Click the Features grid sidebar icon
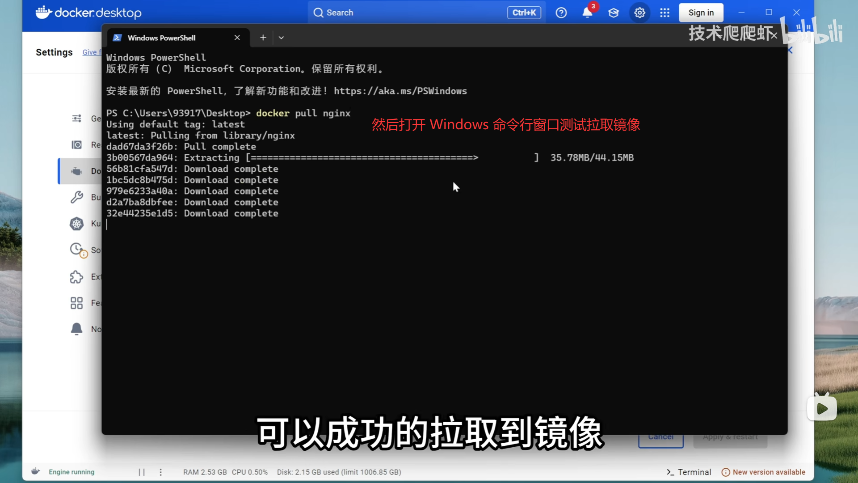Image resolution: width=858 pixels, height=483 pixels. (x=77, y=303)
